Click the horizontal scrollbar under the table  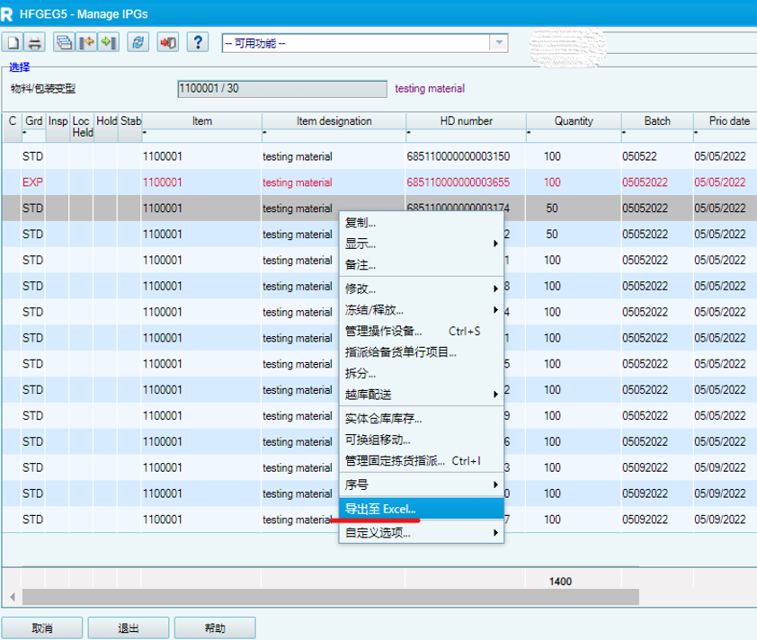pyautogui.click(x=330, y=597)
